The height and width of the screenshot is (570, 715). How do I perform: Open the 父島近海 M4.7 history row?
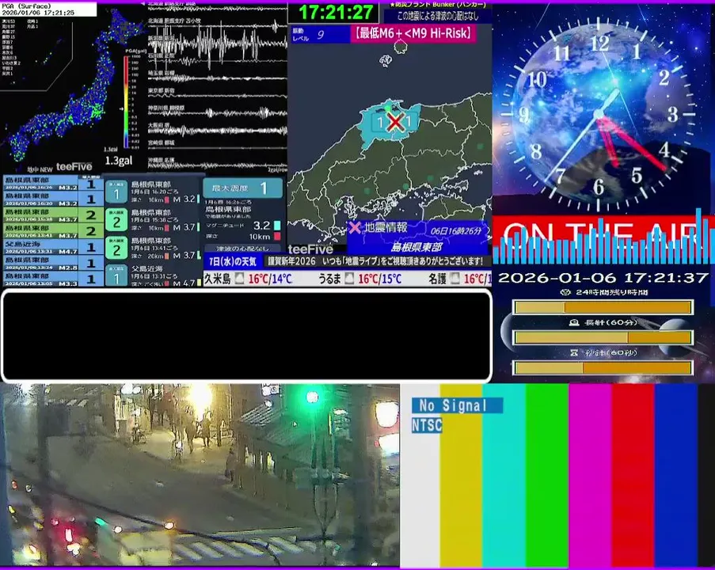[53, 247]
